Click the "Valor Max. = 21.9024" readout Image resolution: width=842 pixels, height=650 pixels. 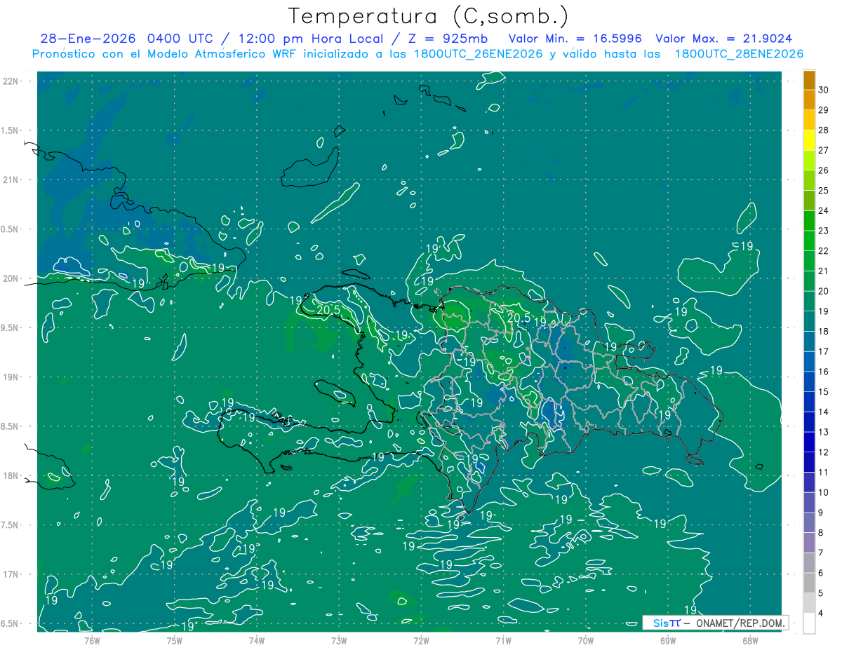click(725, 39)
